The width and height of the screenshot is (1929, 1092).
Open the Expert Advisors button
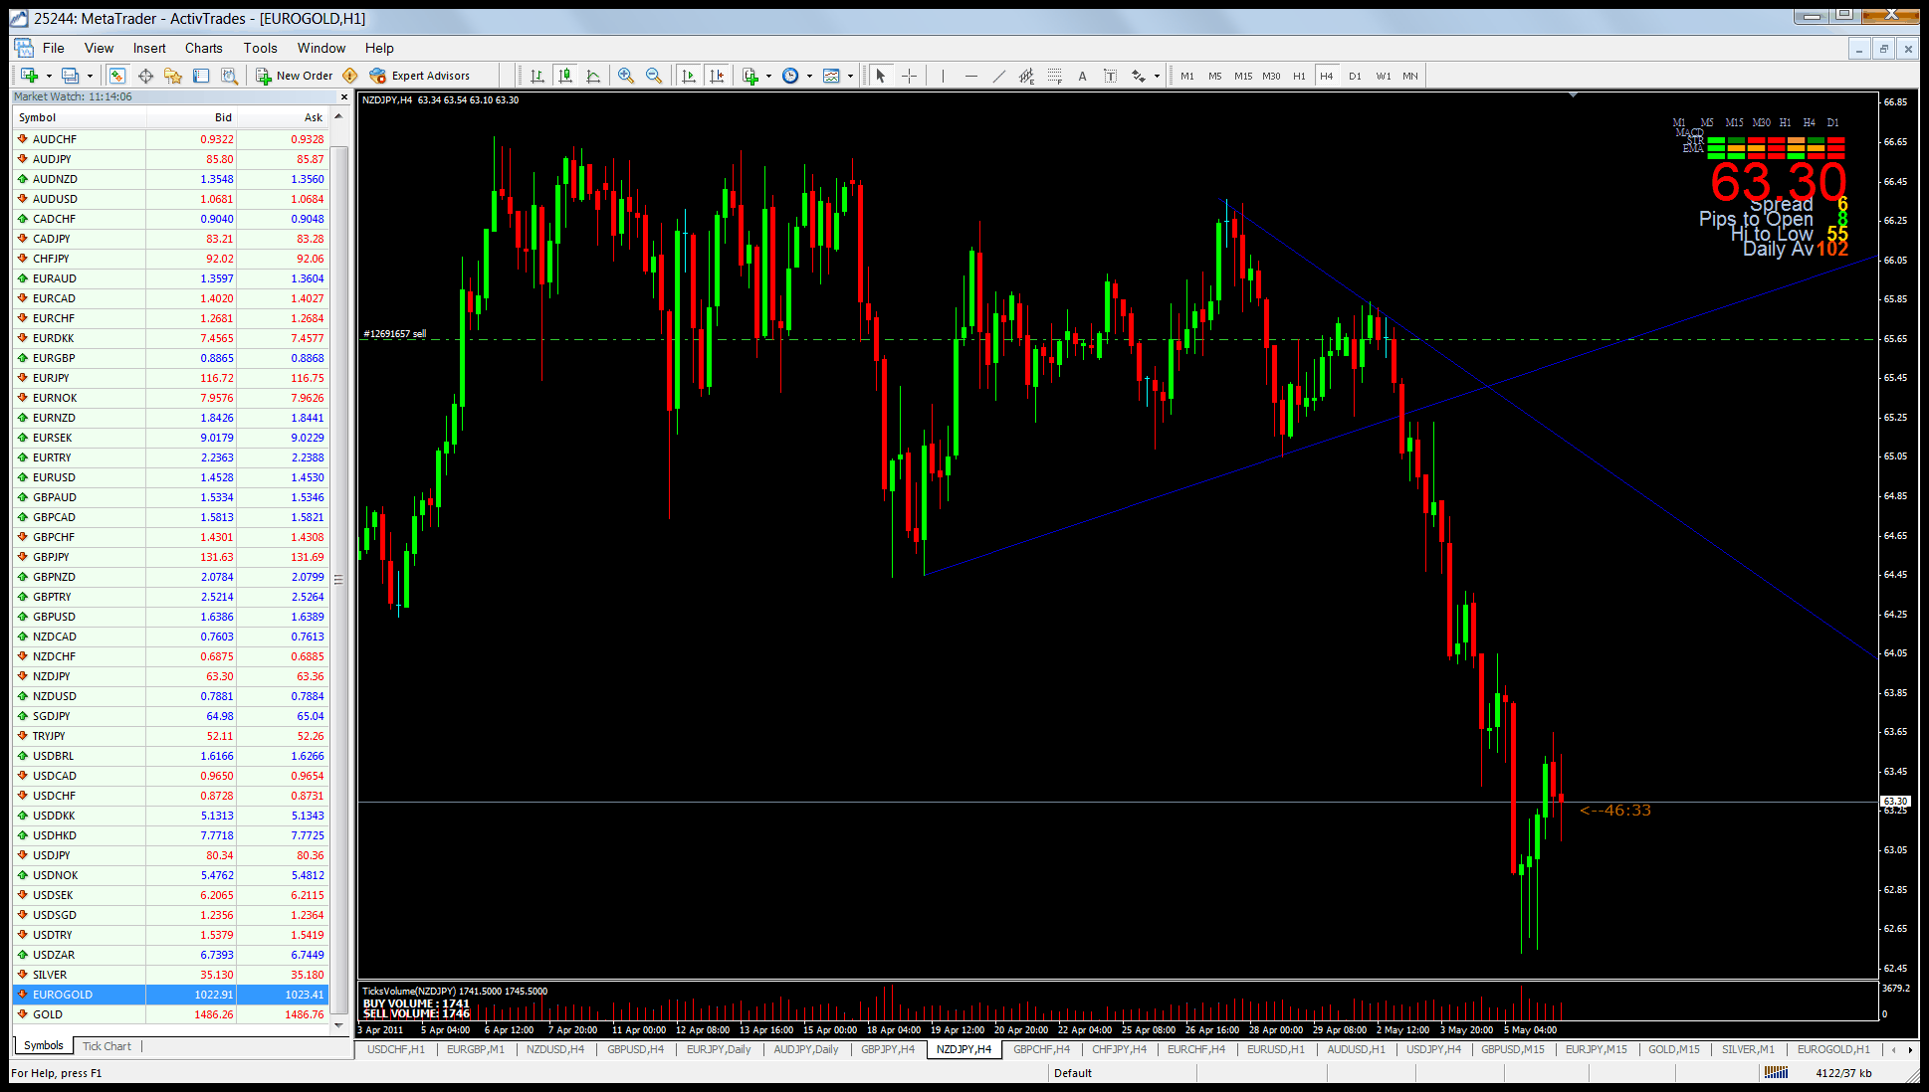[x=419, y=76]
